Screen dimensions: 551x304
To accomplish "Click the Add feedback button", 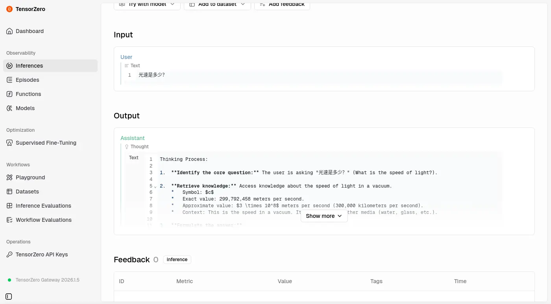I will pos(282,4).
